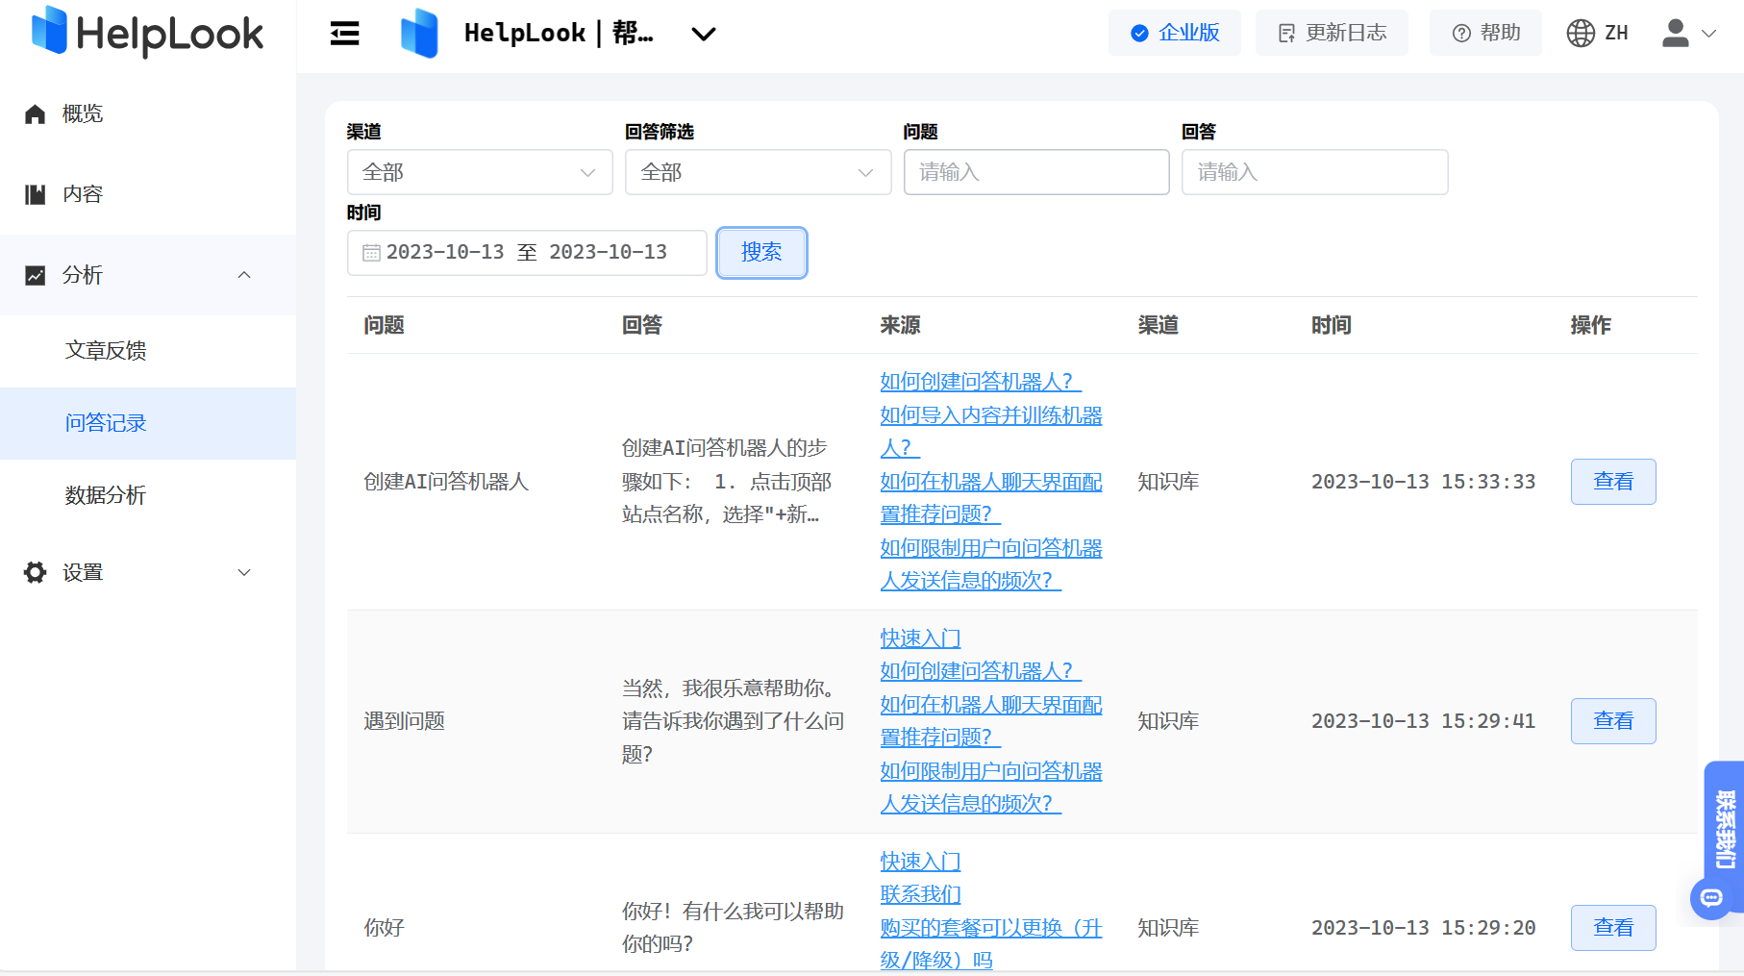1744x976 pixels.
Task: Open the link 如何创建问答机器人？
Action: pos(979,382)
